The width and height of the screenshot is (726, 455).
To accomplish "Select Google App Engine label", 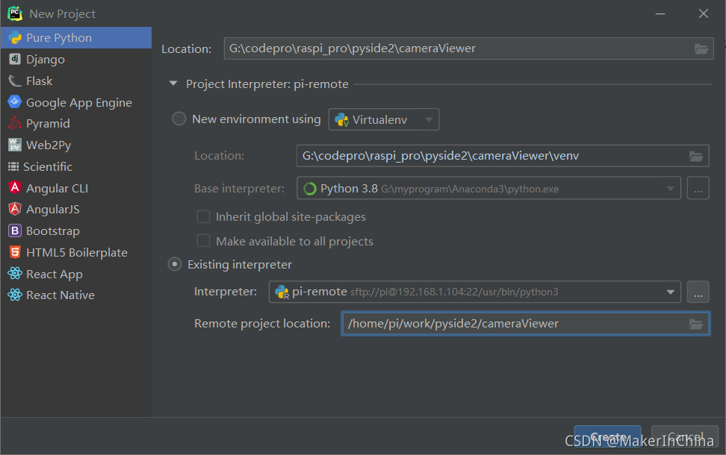I will (x=79, y=103).
